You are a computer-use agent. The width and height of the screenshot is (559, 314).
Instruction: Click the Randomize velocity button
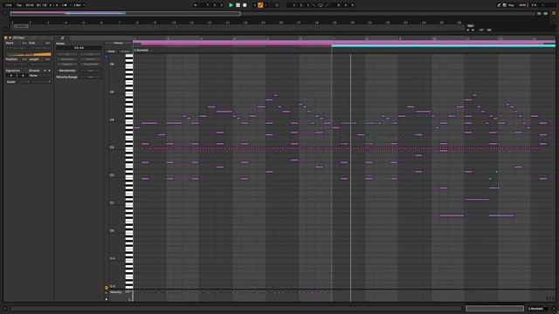coord(67,71)
